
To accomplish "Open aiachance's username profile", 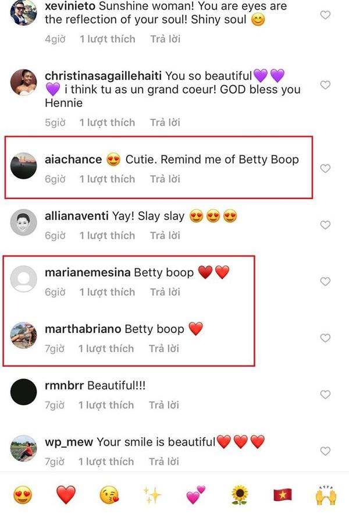I will pyautogui.click(x=73, y=159).
